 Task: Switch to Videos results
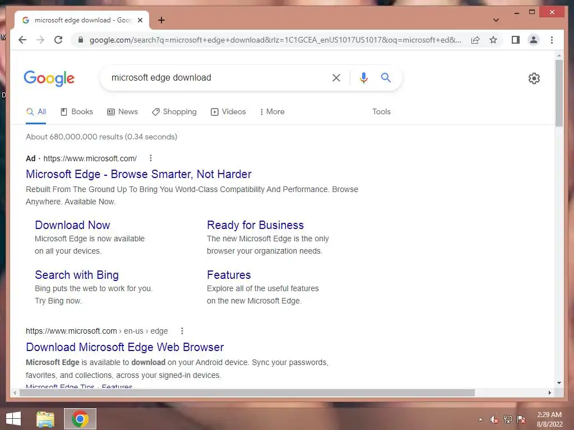point(228,112)
